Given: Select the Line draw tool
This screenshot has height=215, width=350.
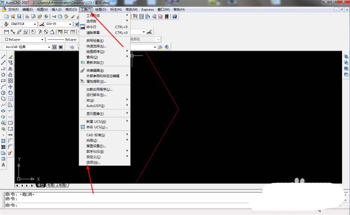Looking at the screenshot, I should point(3,57).
